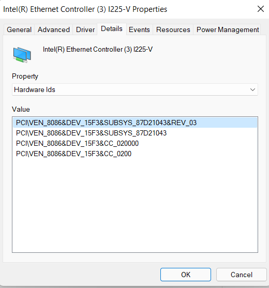269x288 pixels.
Task: Switch to the General tab
Action: pyautogui.click(x=19, y=29)
